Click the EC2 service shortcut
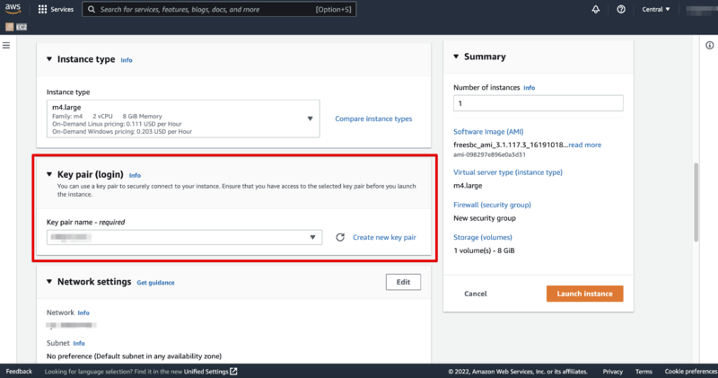718x378 pixels. pyautogui.click(x=16, y=27)
